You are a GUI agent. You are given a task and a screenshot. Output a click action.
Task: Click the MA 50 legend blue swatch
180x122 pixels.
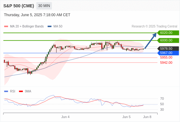(x=50, y=27)
